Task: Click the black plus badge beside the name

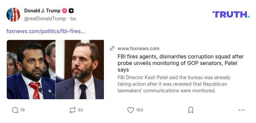Action: [71, 11]
